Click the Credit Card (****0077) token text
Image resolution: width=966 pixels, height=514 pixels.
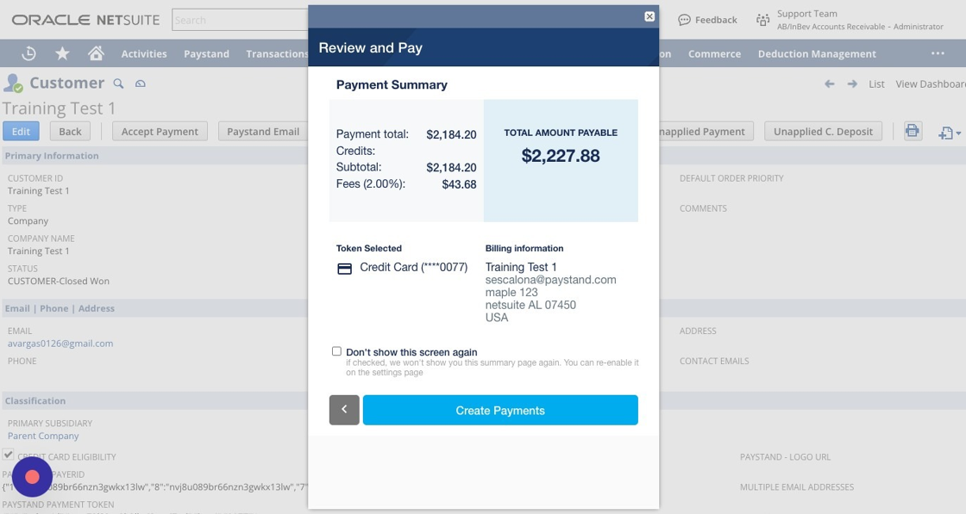coord(413,268)
